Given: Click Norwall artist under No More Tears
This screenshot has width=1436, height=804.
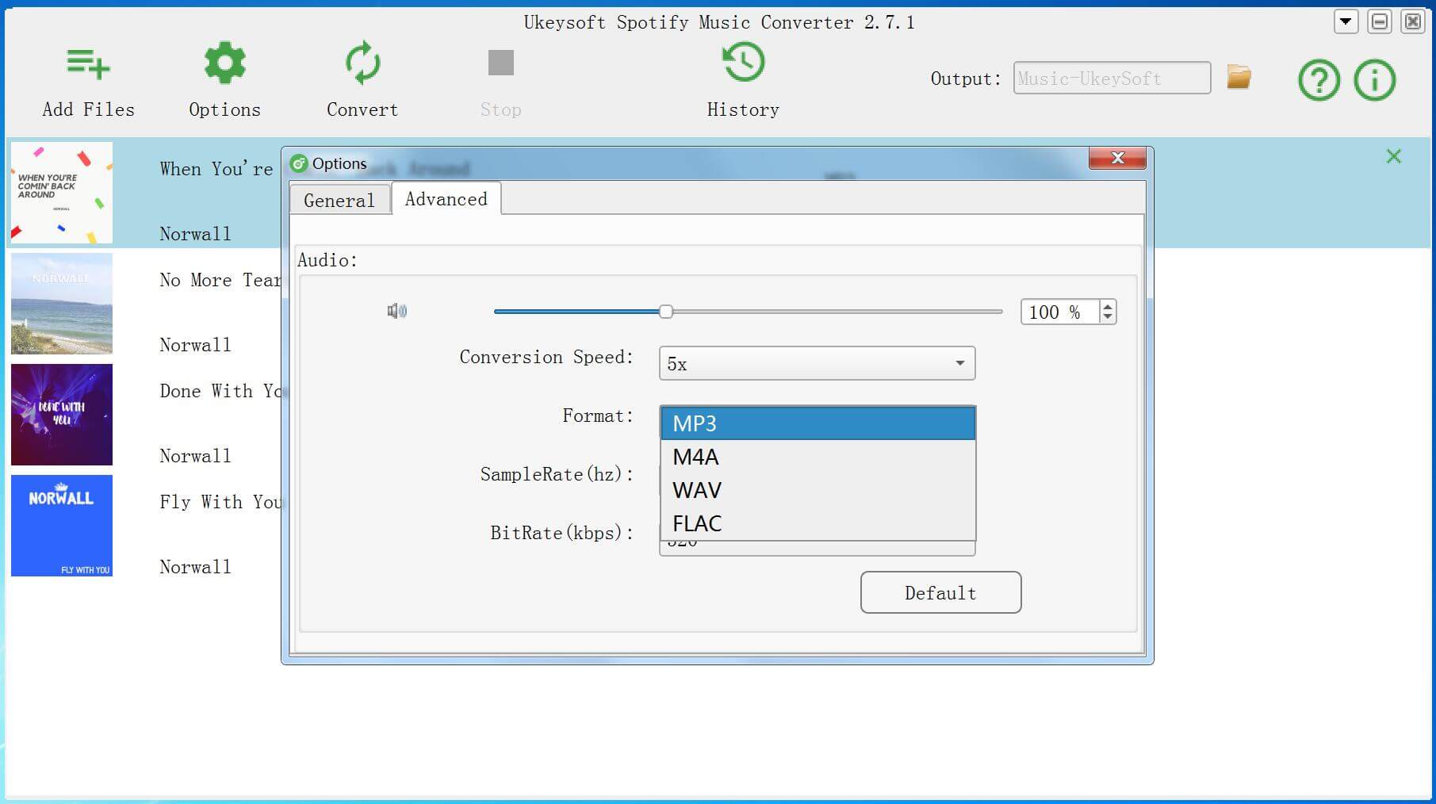Looking at the screenshot, I should pyautogui.click(x=195, y=345).
